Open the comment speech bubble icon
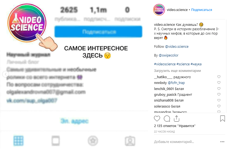The height and width of the screenshot is (149, 227). click(x=167, y=119)
